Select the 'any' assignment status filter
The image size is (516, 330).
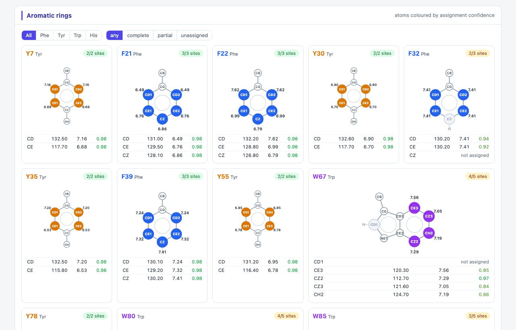coord(114,36)
